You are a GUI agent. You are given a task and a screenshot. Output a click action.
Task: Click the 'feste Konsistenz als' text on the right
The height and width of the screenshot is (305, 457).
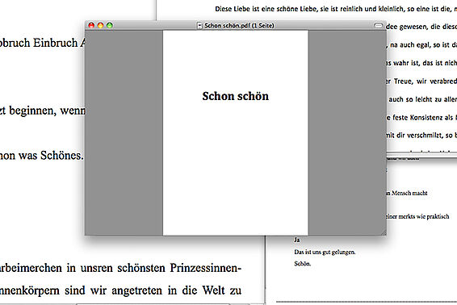point(423,118)
